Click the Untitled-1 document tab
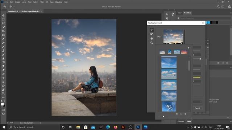The image size is (232, 130). click(24, 11)
